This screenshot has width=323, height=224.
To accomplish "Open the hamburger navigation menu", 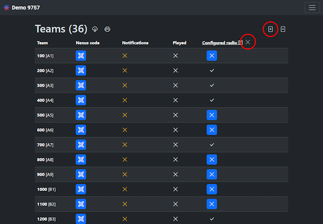I will click(312, 8).
